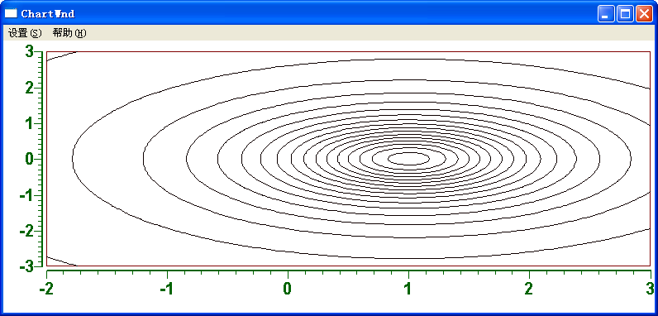This screenshot has width=658, height=316.
Task: Click the y-axis label -2
Action: (x=26, y=231)
